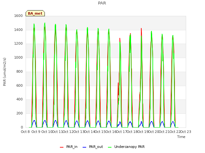Click the 1400 y-axis tick label

click(x=19, y=30)
